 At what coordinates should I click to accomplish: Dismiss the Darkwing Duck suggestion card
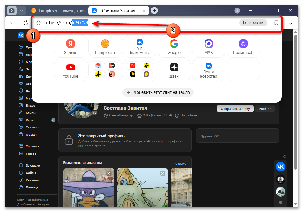[x=108, y=173]
